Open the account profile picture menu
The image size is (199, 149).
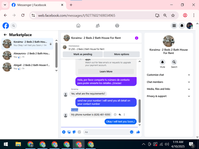[189, 25]
